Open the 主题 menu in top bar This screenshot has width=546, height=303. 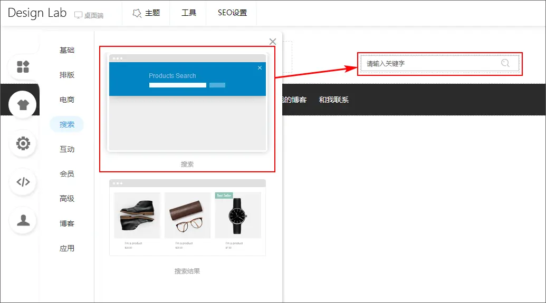click(x=146, y=13)
